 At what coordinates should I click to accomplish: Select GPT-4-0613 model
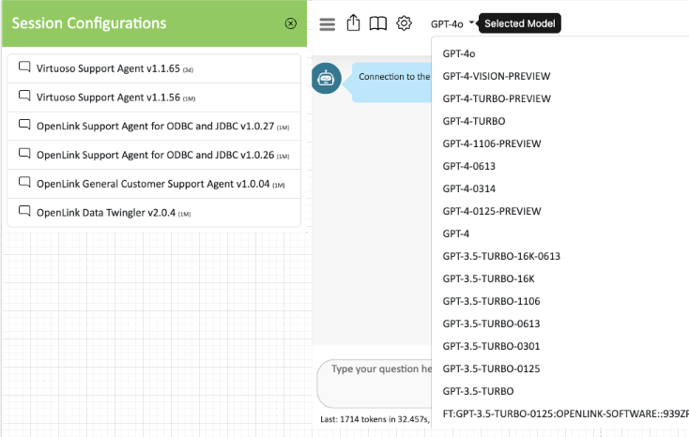tap(468, 166)
